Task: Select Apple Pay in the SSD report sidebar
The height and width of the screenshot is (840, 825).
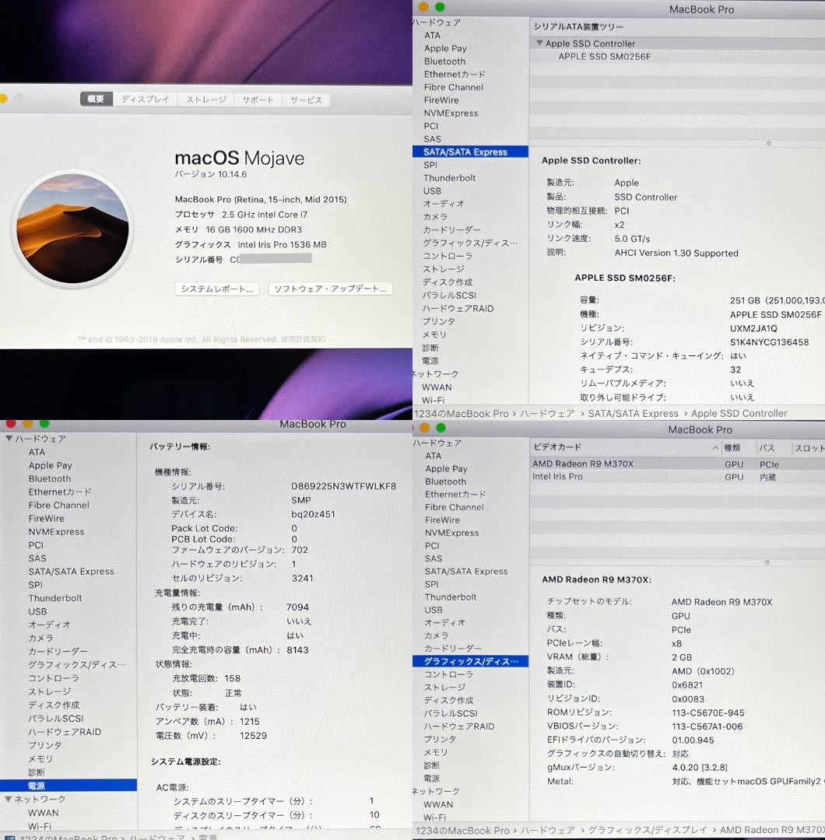Action: (x=445, y=48)
